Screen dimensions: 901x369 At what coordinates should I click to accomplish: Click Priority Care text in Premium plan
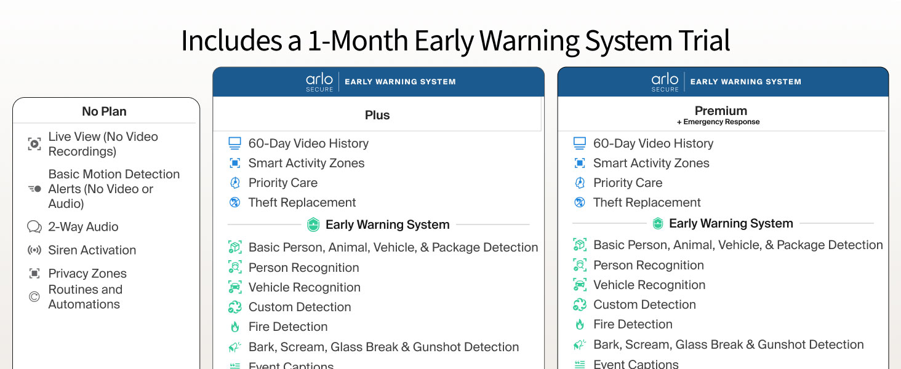(628, 183)
